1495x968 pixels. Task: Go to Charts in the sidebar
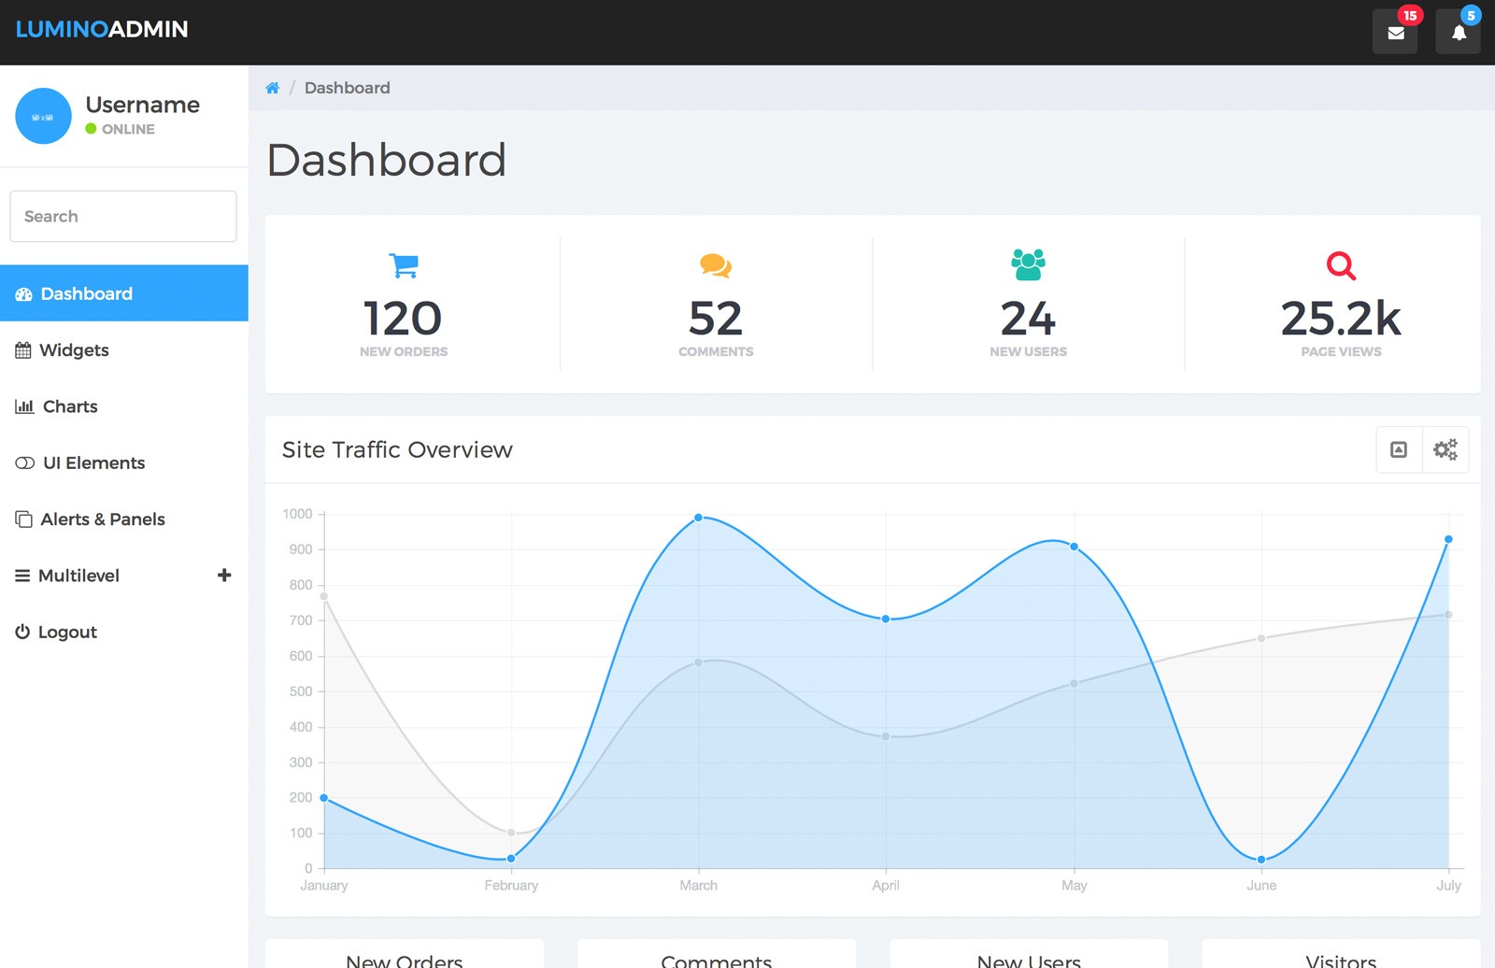pos(124,406)
